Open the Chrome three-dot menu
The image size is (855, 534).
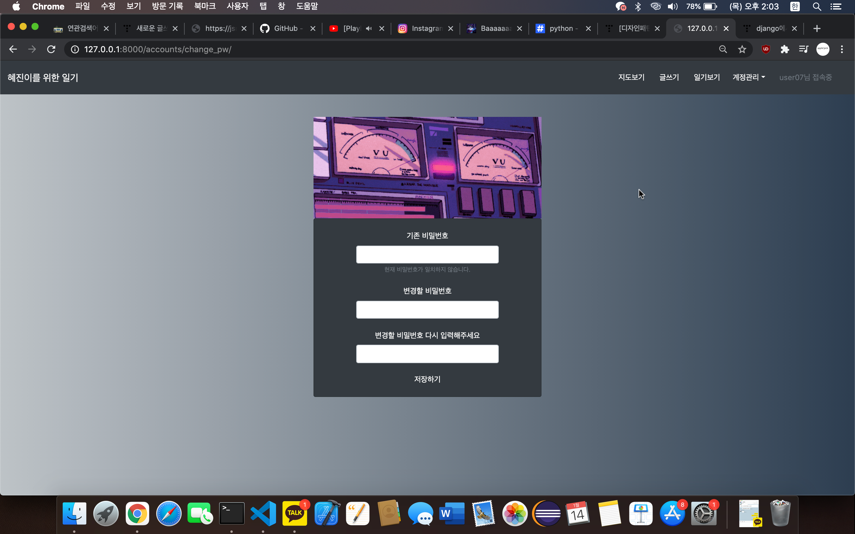pos(842,49)
